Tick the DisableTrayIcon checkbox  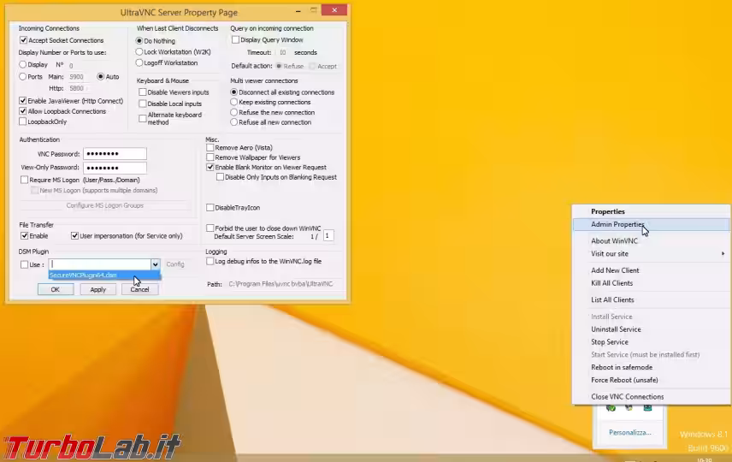210,207
